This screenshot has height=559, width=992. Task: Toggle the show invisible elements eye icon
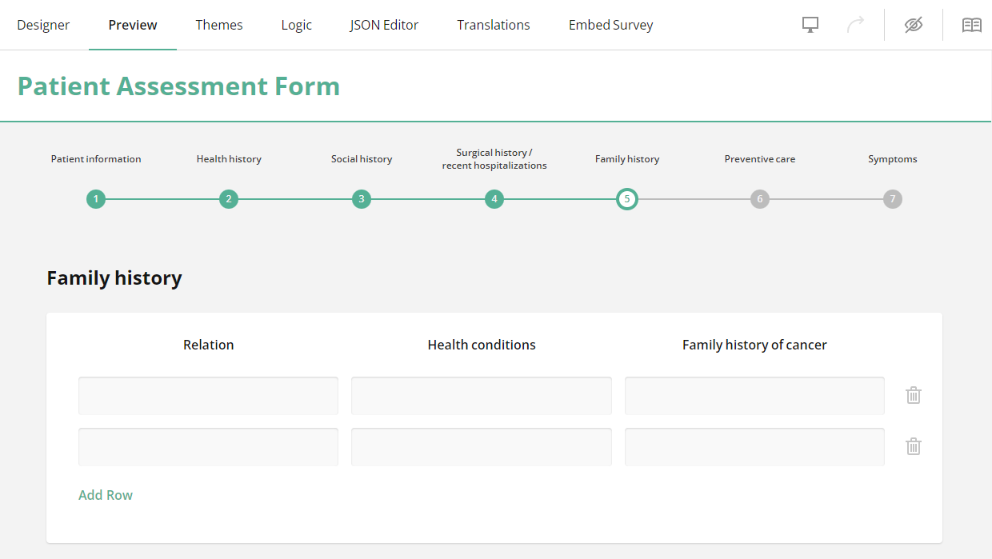914,25
